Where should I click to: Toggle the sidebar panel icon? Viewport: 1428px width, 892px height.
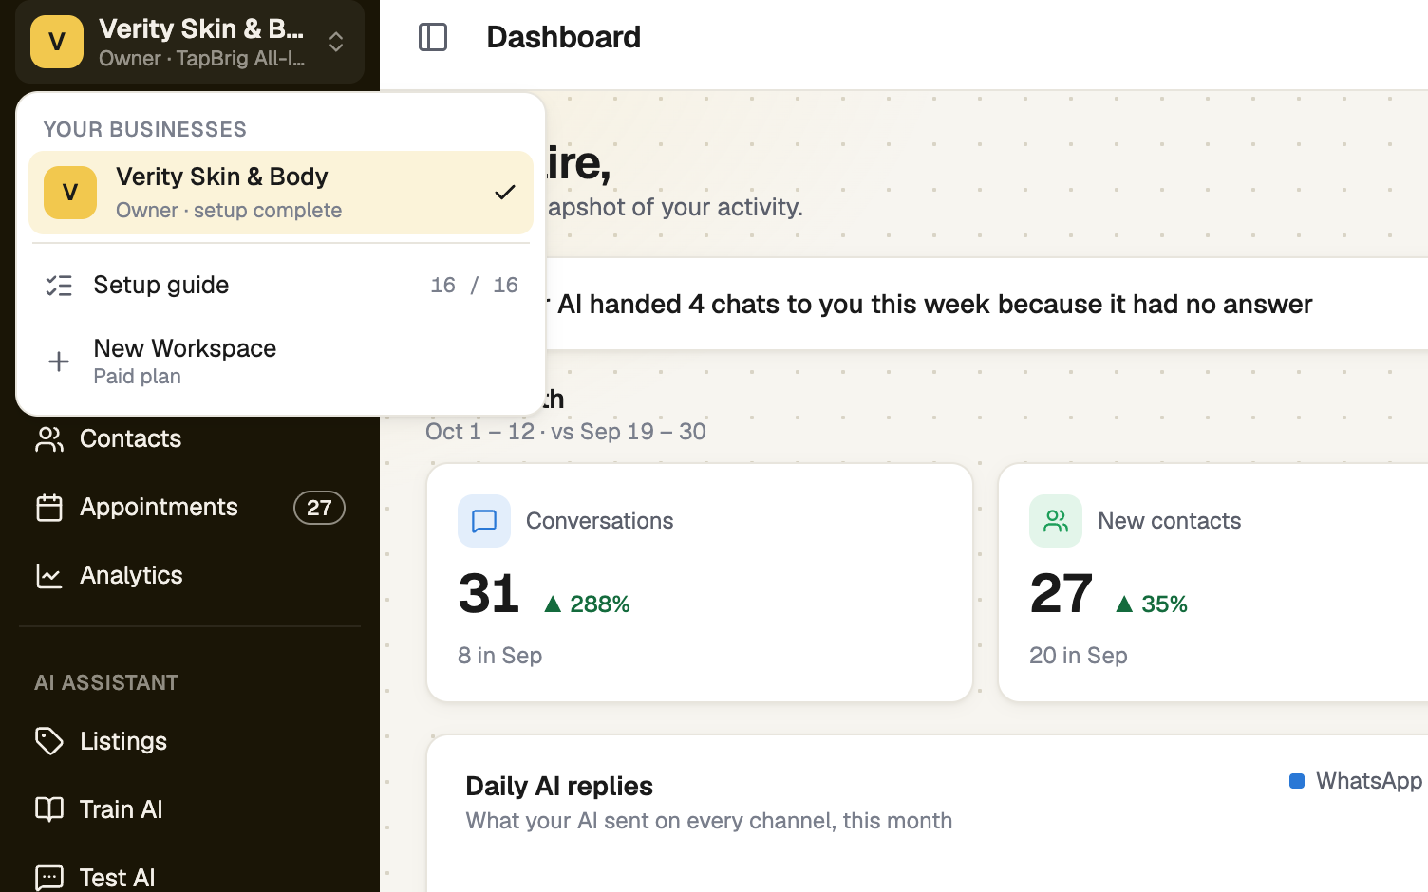[433, 37]
